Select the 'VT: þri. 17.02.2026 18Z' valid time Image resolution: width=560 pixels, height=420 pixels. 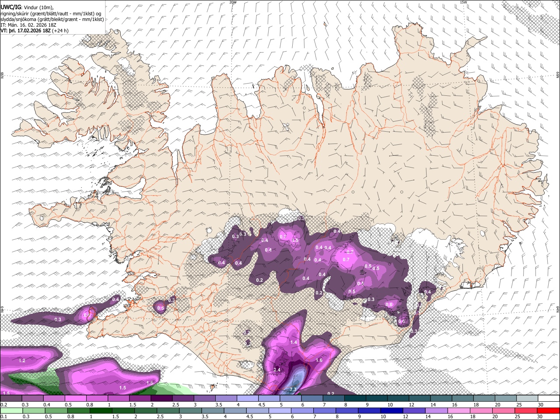point(25,31)
